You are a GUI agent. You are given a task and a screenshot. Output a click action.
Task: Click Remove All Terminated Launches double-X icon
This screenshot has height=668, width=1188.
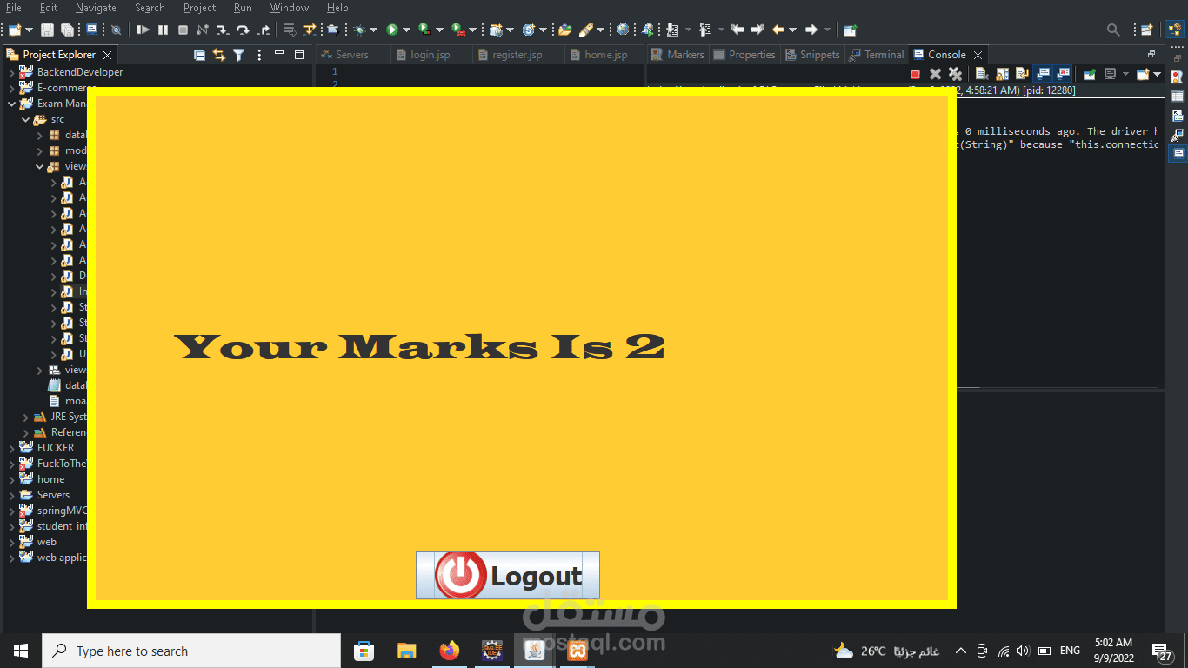(x=955, y=75)
